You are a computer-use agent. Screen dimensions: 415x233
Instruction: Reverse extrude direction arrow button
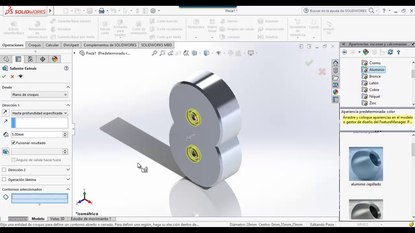pyautogui.click(x=6, y=113)
